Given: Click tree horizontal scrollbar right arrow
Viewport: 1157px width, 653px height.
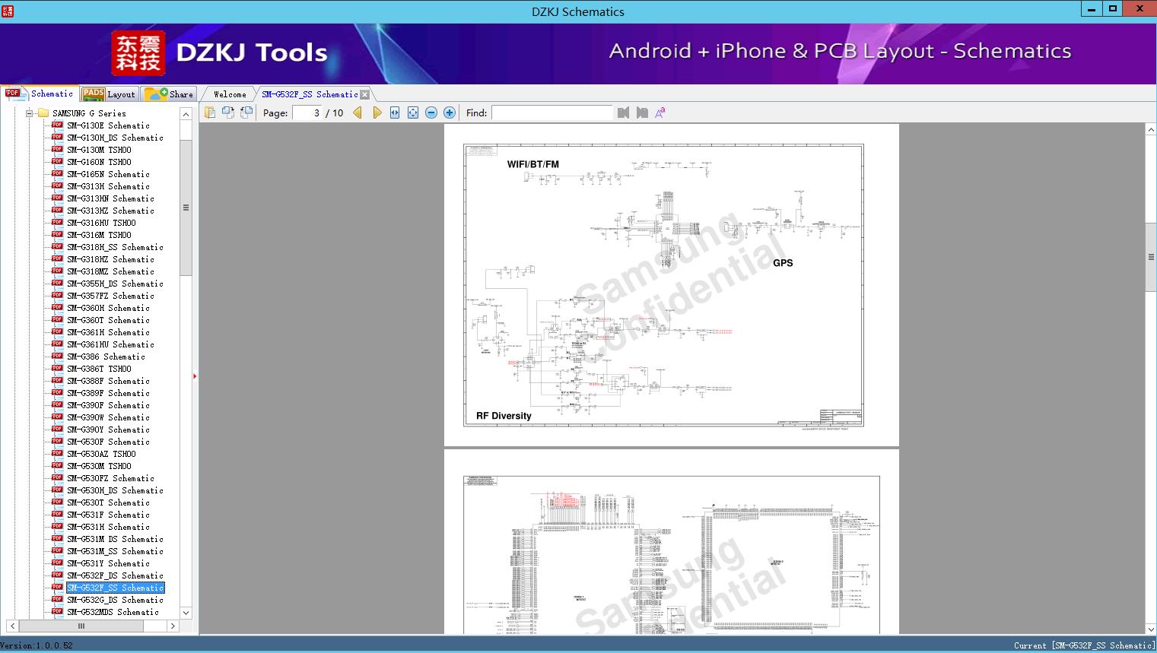Looking at the screenshot, I should (173, 626).
